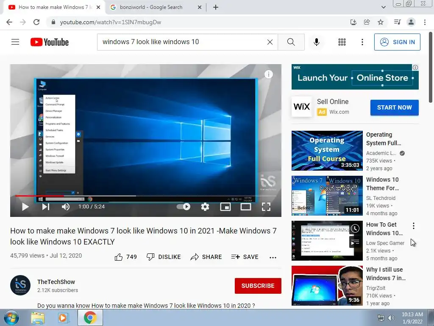Open options menu for How To Get Windows 10
434x326 pixels.
click(414, 226)
